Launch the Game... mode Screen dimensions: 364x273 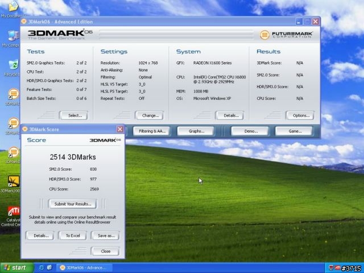coord(294,131)
